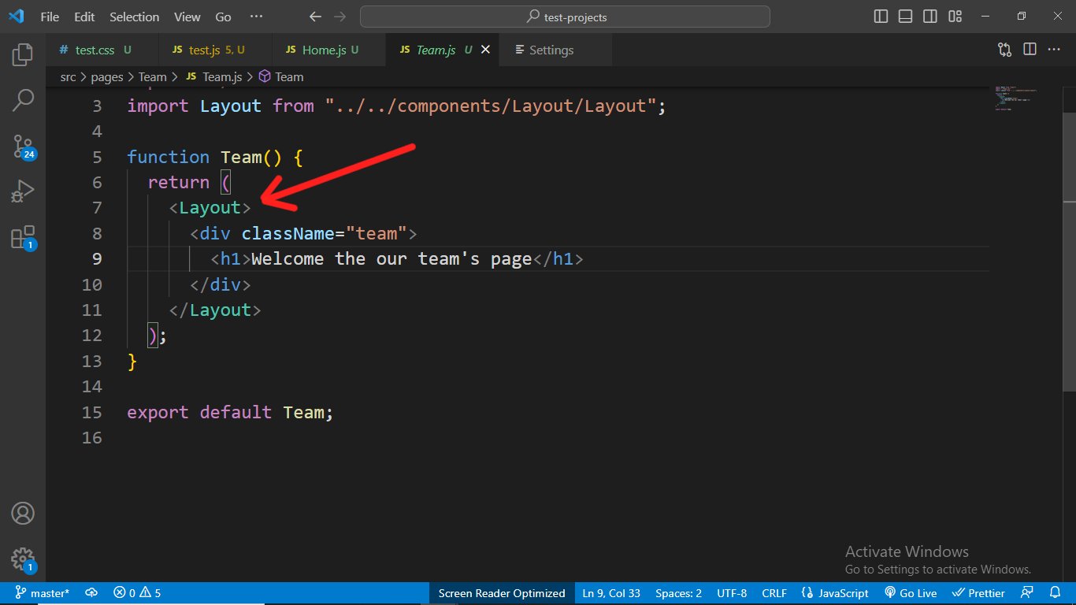The height and width of the screenshot is (605, 1076).
Task: Click line number 15 in gutter
Action: click(92, 412)
